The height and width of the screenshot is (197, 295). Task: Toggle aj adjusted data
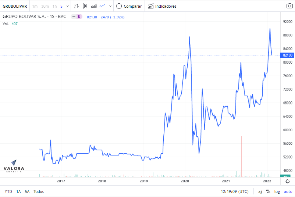[x=260, y=191]
